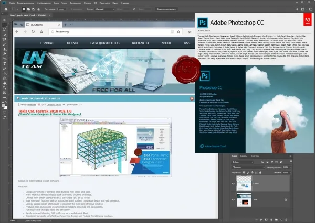Image resolution: width=315 pixels, height=223 pixels.
Task: Click the swap width and height arrows
Action: pos(134,9)
